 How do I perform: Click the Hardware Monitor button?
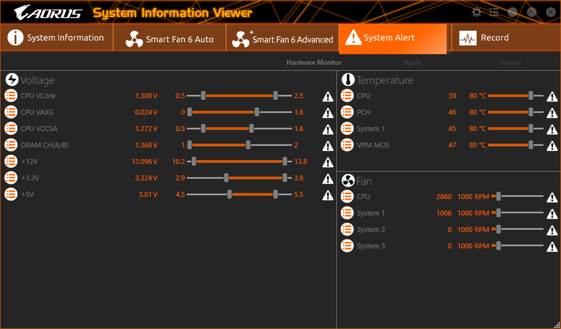click(314, 63)
